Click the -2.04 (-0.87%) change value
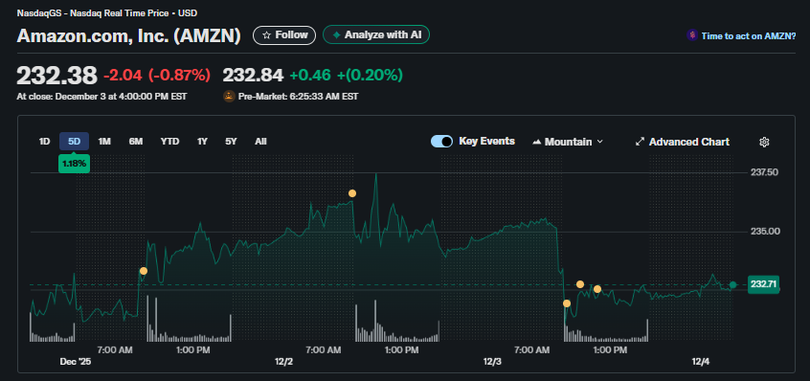 click(x=157, y=76)
